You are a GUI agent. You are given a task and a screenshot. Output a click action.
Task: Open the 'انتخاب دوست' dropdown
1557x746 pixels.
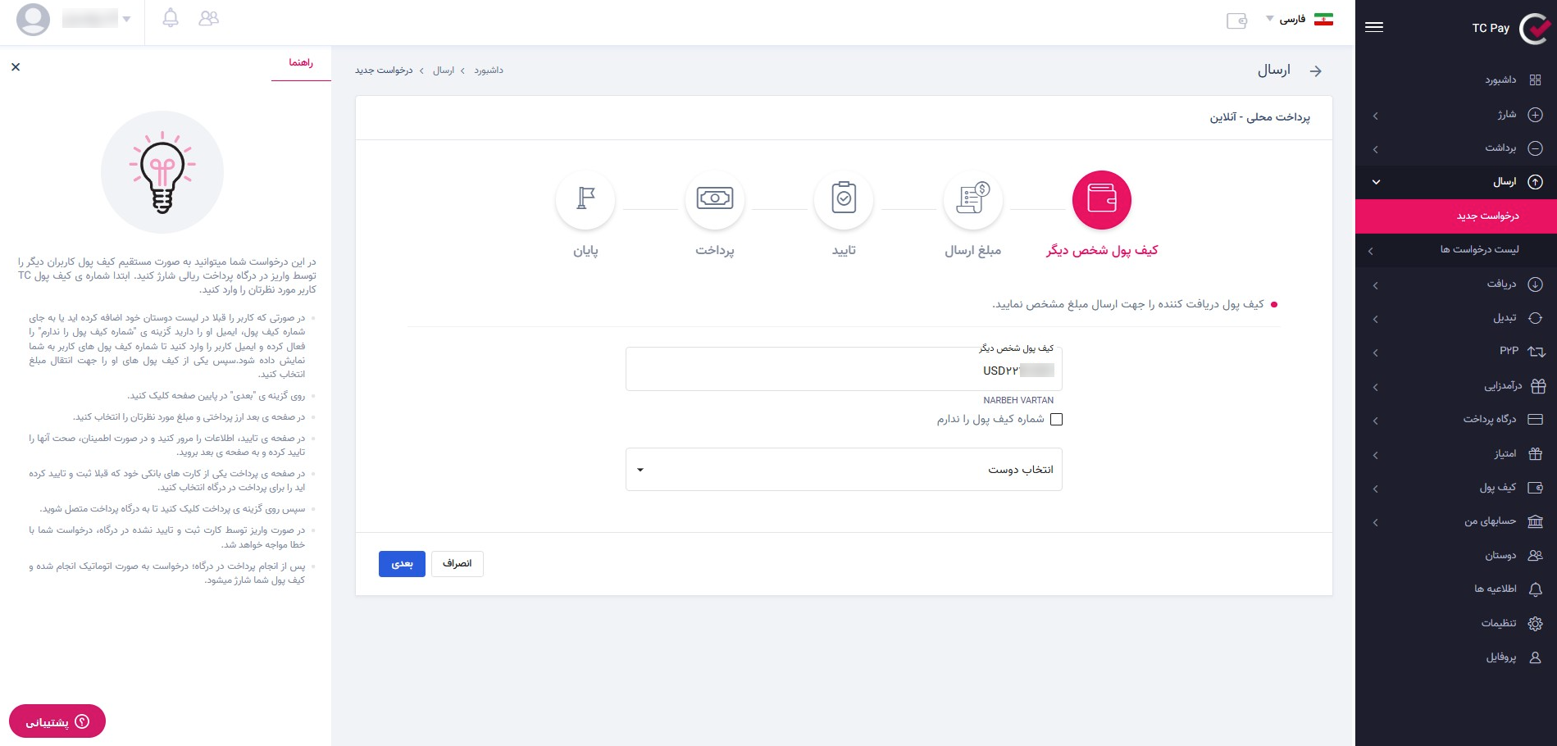[x=843, y=470]
